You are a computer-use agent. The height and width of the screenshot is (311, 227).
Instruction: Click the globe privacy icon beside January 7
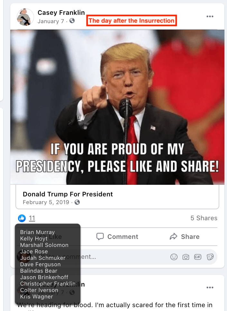(x=72, y=21)
